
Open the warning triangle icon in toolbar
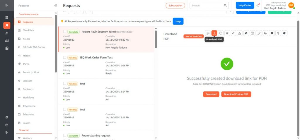click(239, 33)
